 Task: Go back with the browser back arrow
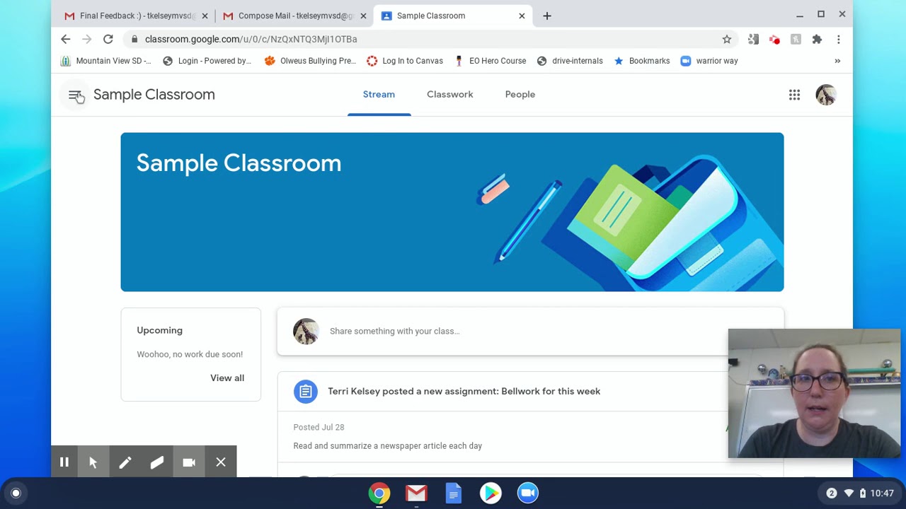coord(66,39)
